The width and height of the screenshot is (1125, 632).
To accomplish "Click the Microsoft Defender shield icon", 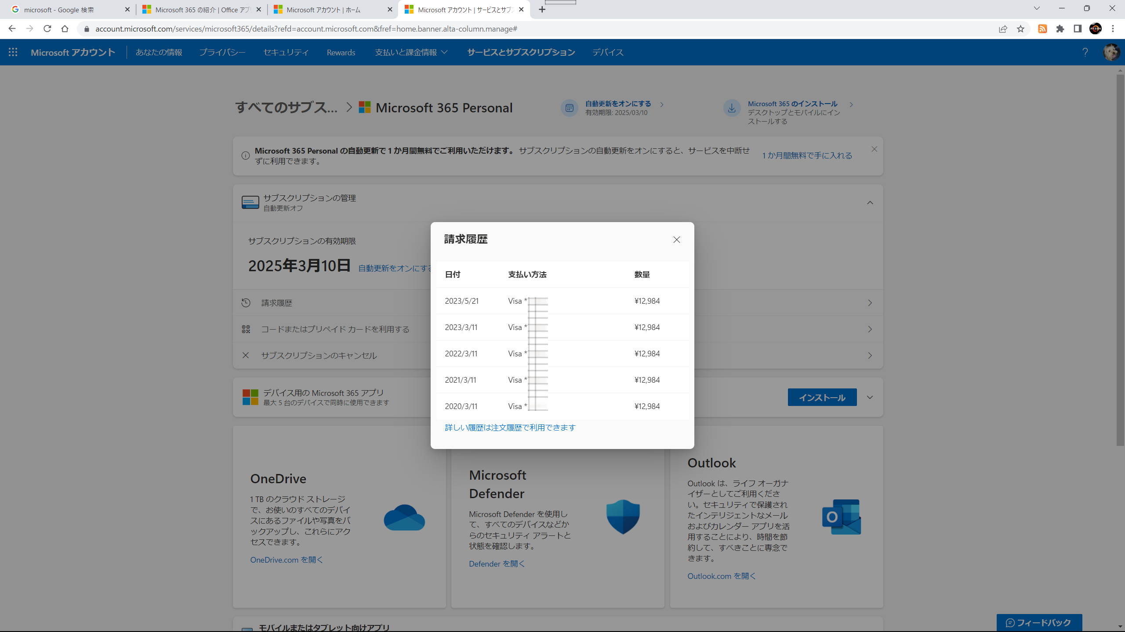I will [x=623, y=517].
